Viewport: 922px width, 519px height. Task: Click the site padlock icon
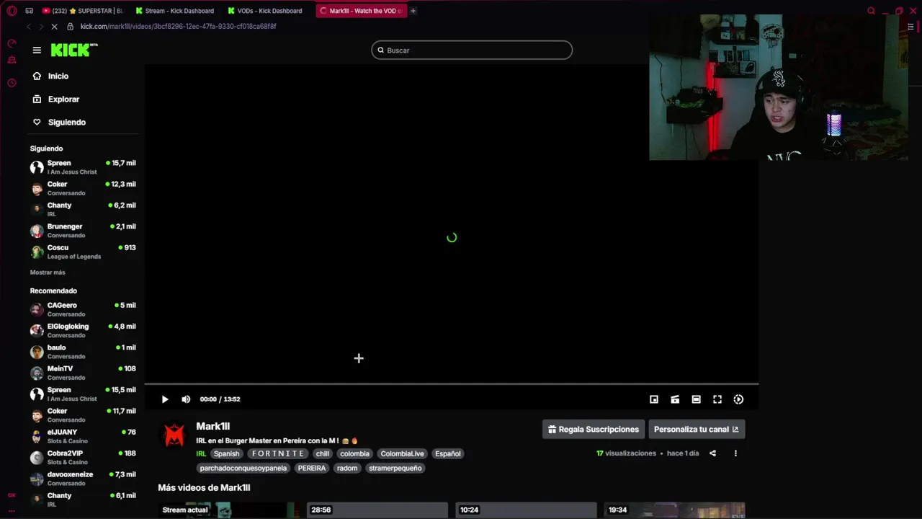(x=70, y=27)
